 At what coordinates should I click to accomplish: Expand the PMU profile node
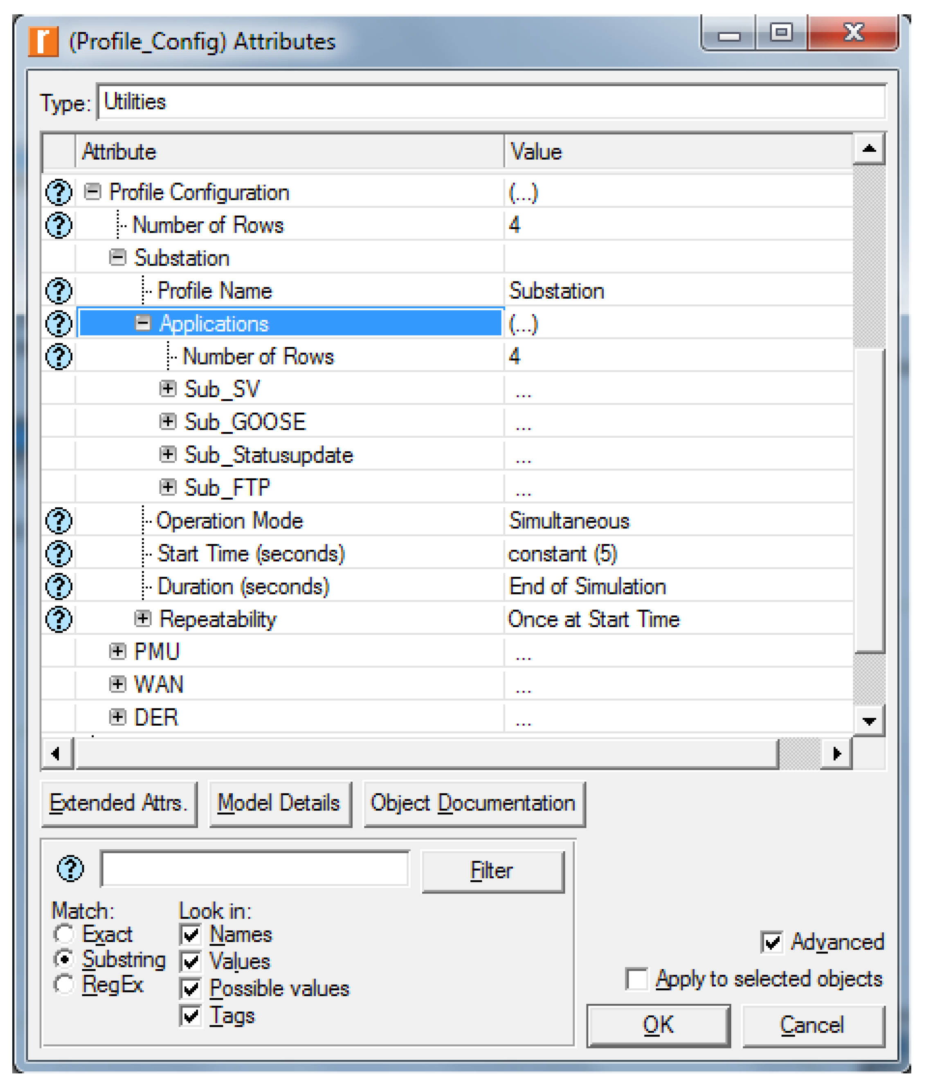[x=117, y=652]
